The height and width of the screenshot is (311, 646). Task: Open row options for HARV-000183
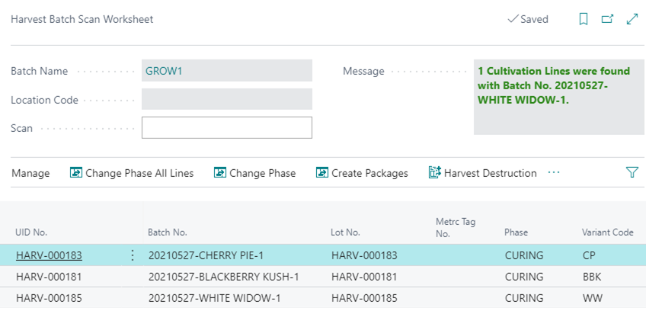click(133, 256)
